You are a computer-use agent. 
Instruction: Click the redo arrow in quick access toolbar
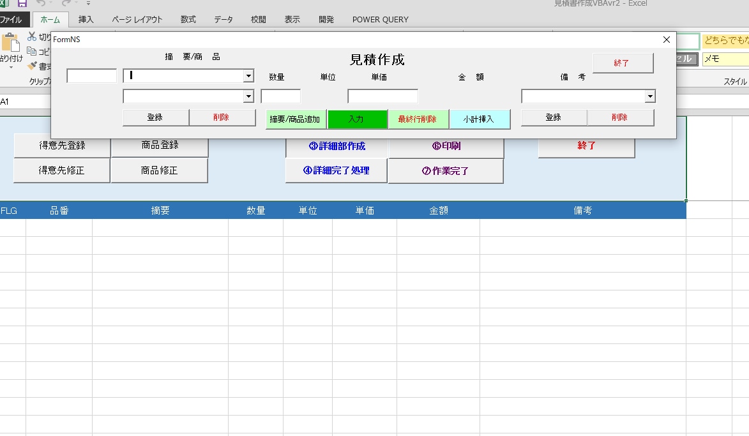pos(66,3)
